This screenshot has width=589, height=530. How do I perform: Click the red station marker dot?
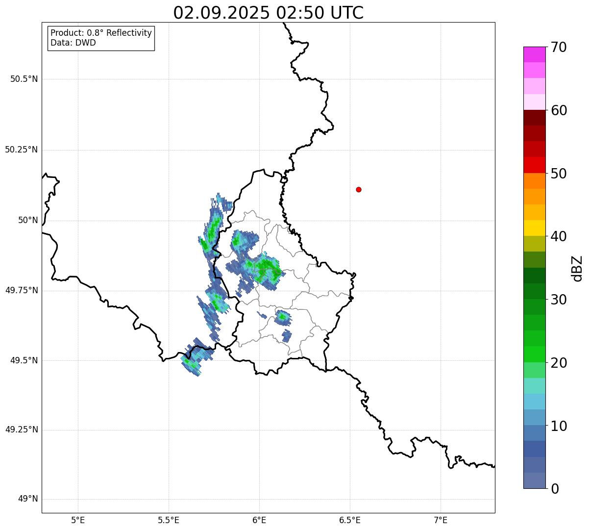pyautogui.click(x=359, y=189)
